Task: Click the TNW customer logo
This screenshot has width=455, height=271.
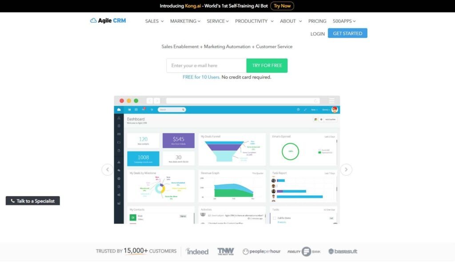Action: (225, 251)
